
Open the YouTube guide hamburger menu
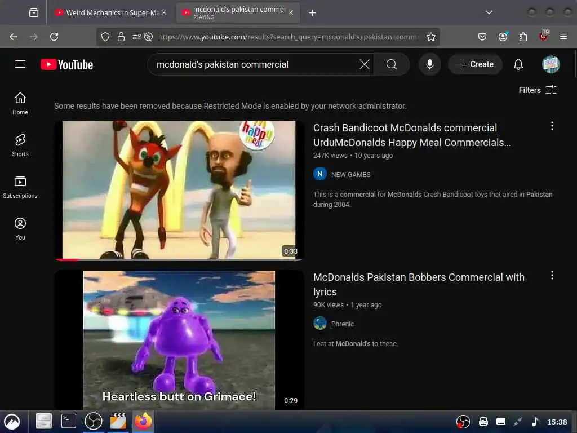[20, 64]
